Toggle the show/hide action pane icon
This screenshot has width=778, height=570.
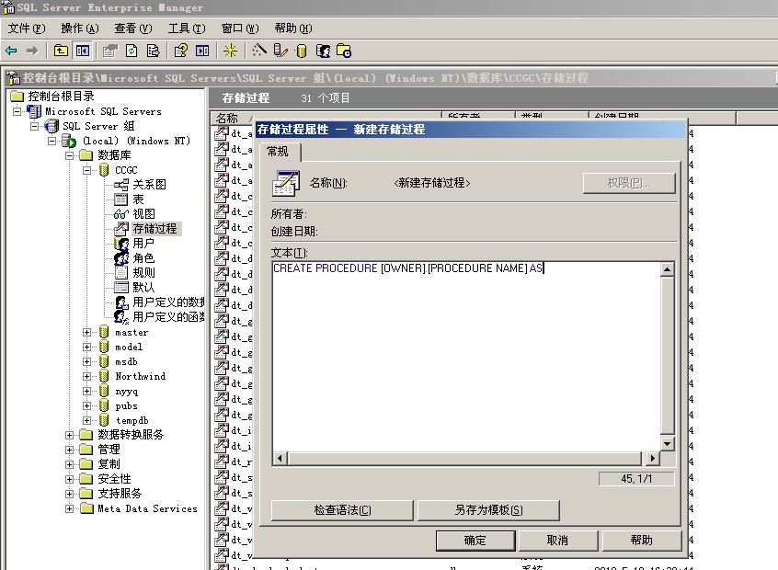click(x=202, y=51)
